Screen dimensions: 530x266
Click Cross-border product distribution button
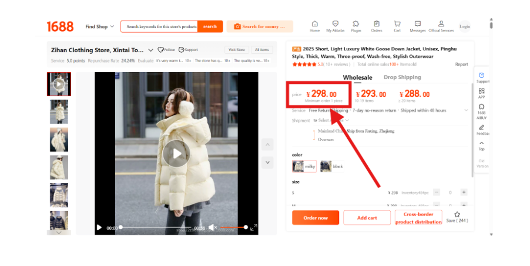click(418, 218)
